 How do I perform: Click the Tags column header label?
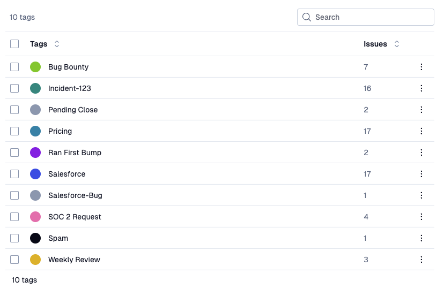coord(39,44)
